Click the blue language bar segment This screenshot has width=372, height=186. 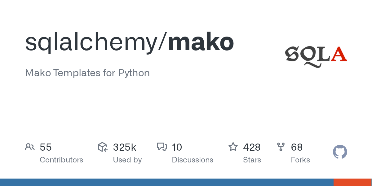[x=166, y=182]
